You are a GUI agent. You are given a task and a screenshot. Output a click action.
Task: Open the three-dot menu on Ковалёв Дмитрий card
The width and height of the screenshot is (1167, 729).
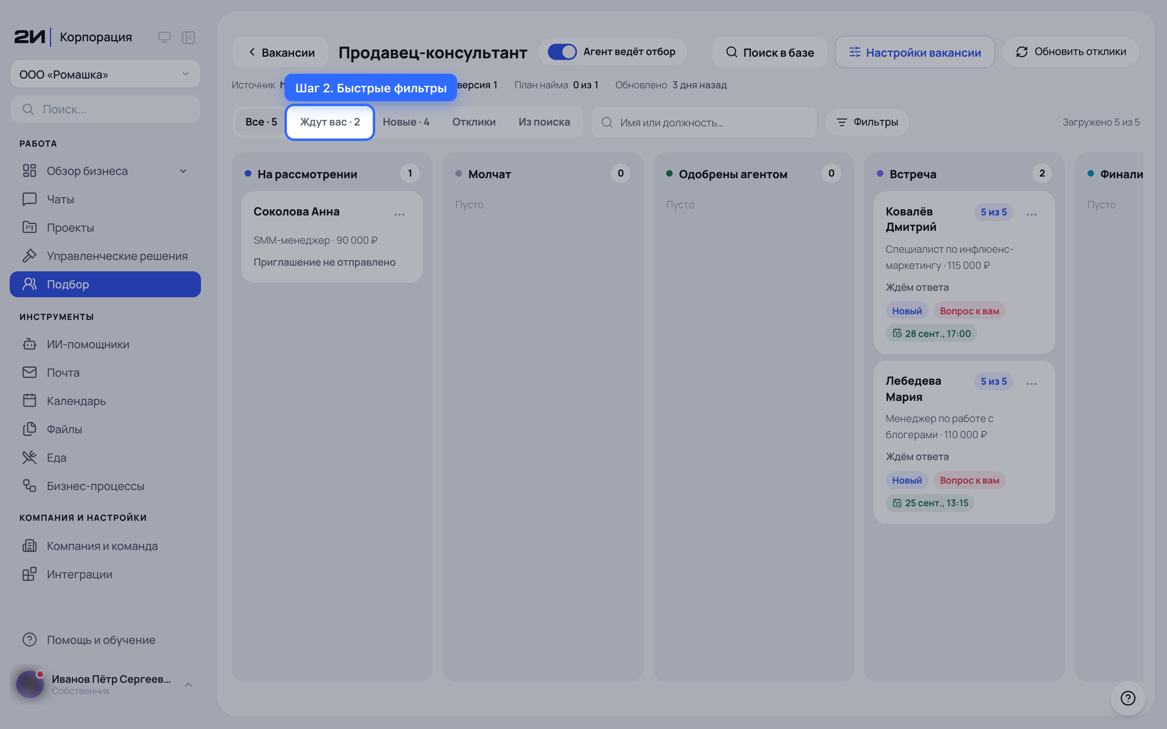click(1032, 215)
